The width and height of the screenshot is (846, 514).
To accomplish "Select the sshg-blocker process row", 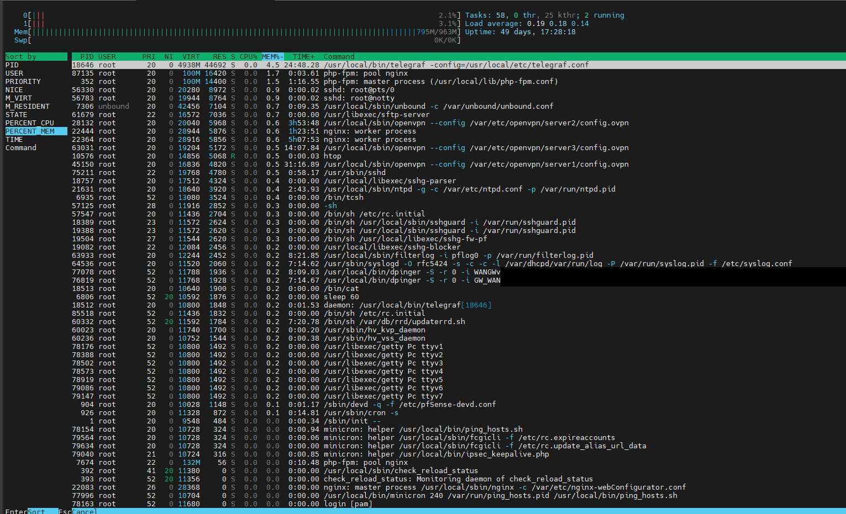I will click(459, 247).
